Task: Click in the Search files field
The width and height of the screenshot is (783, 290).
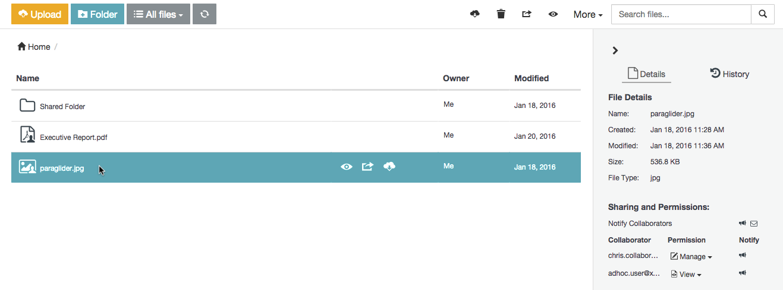Action: pos(681,14)
